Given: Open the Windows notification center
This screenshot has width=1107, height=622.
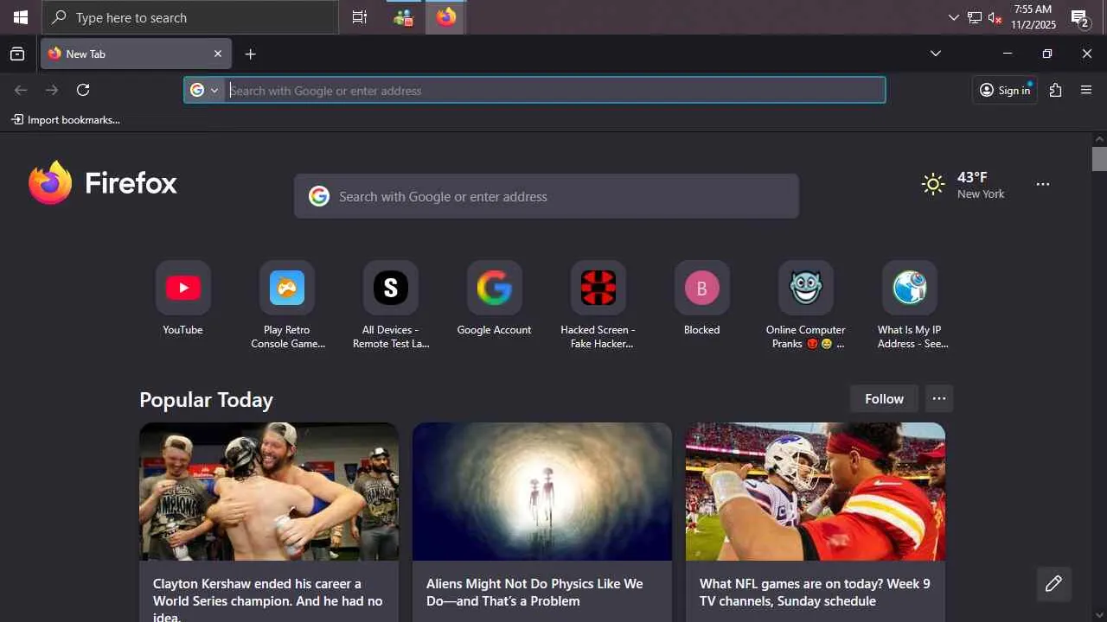Looking at the screenshot, I should pos(1079,18).
